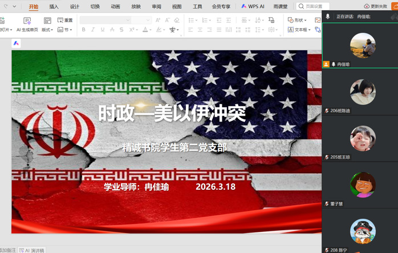Expand the 版式 layout dropdown
The width and height of the screenshot is (398, 253).
click(x=47, y=30)
